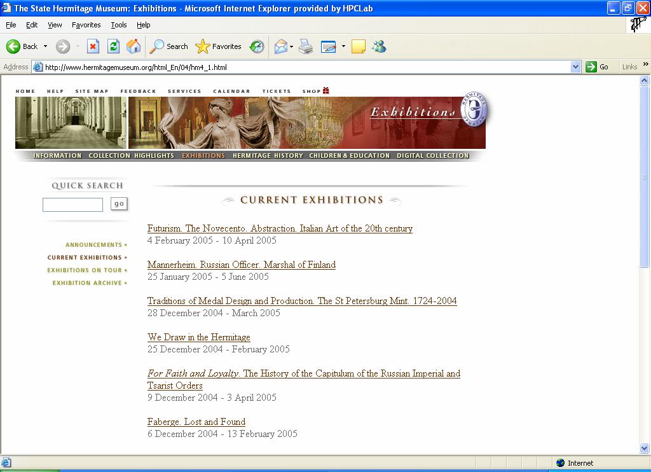The width and height of the screenshot is (651, 472).
Task: Open We Draw in the Hermitage link
Action: [199, 337]
